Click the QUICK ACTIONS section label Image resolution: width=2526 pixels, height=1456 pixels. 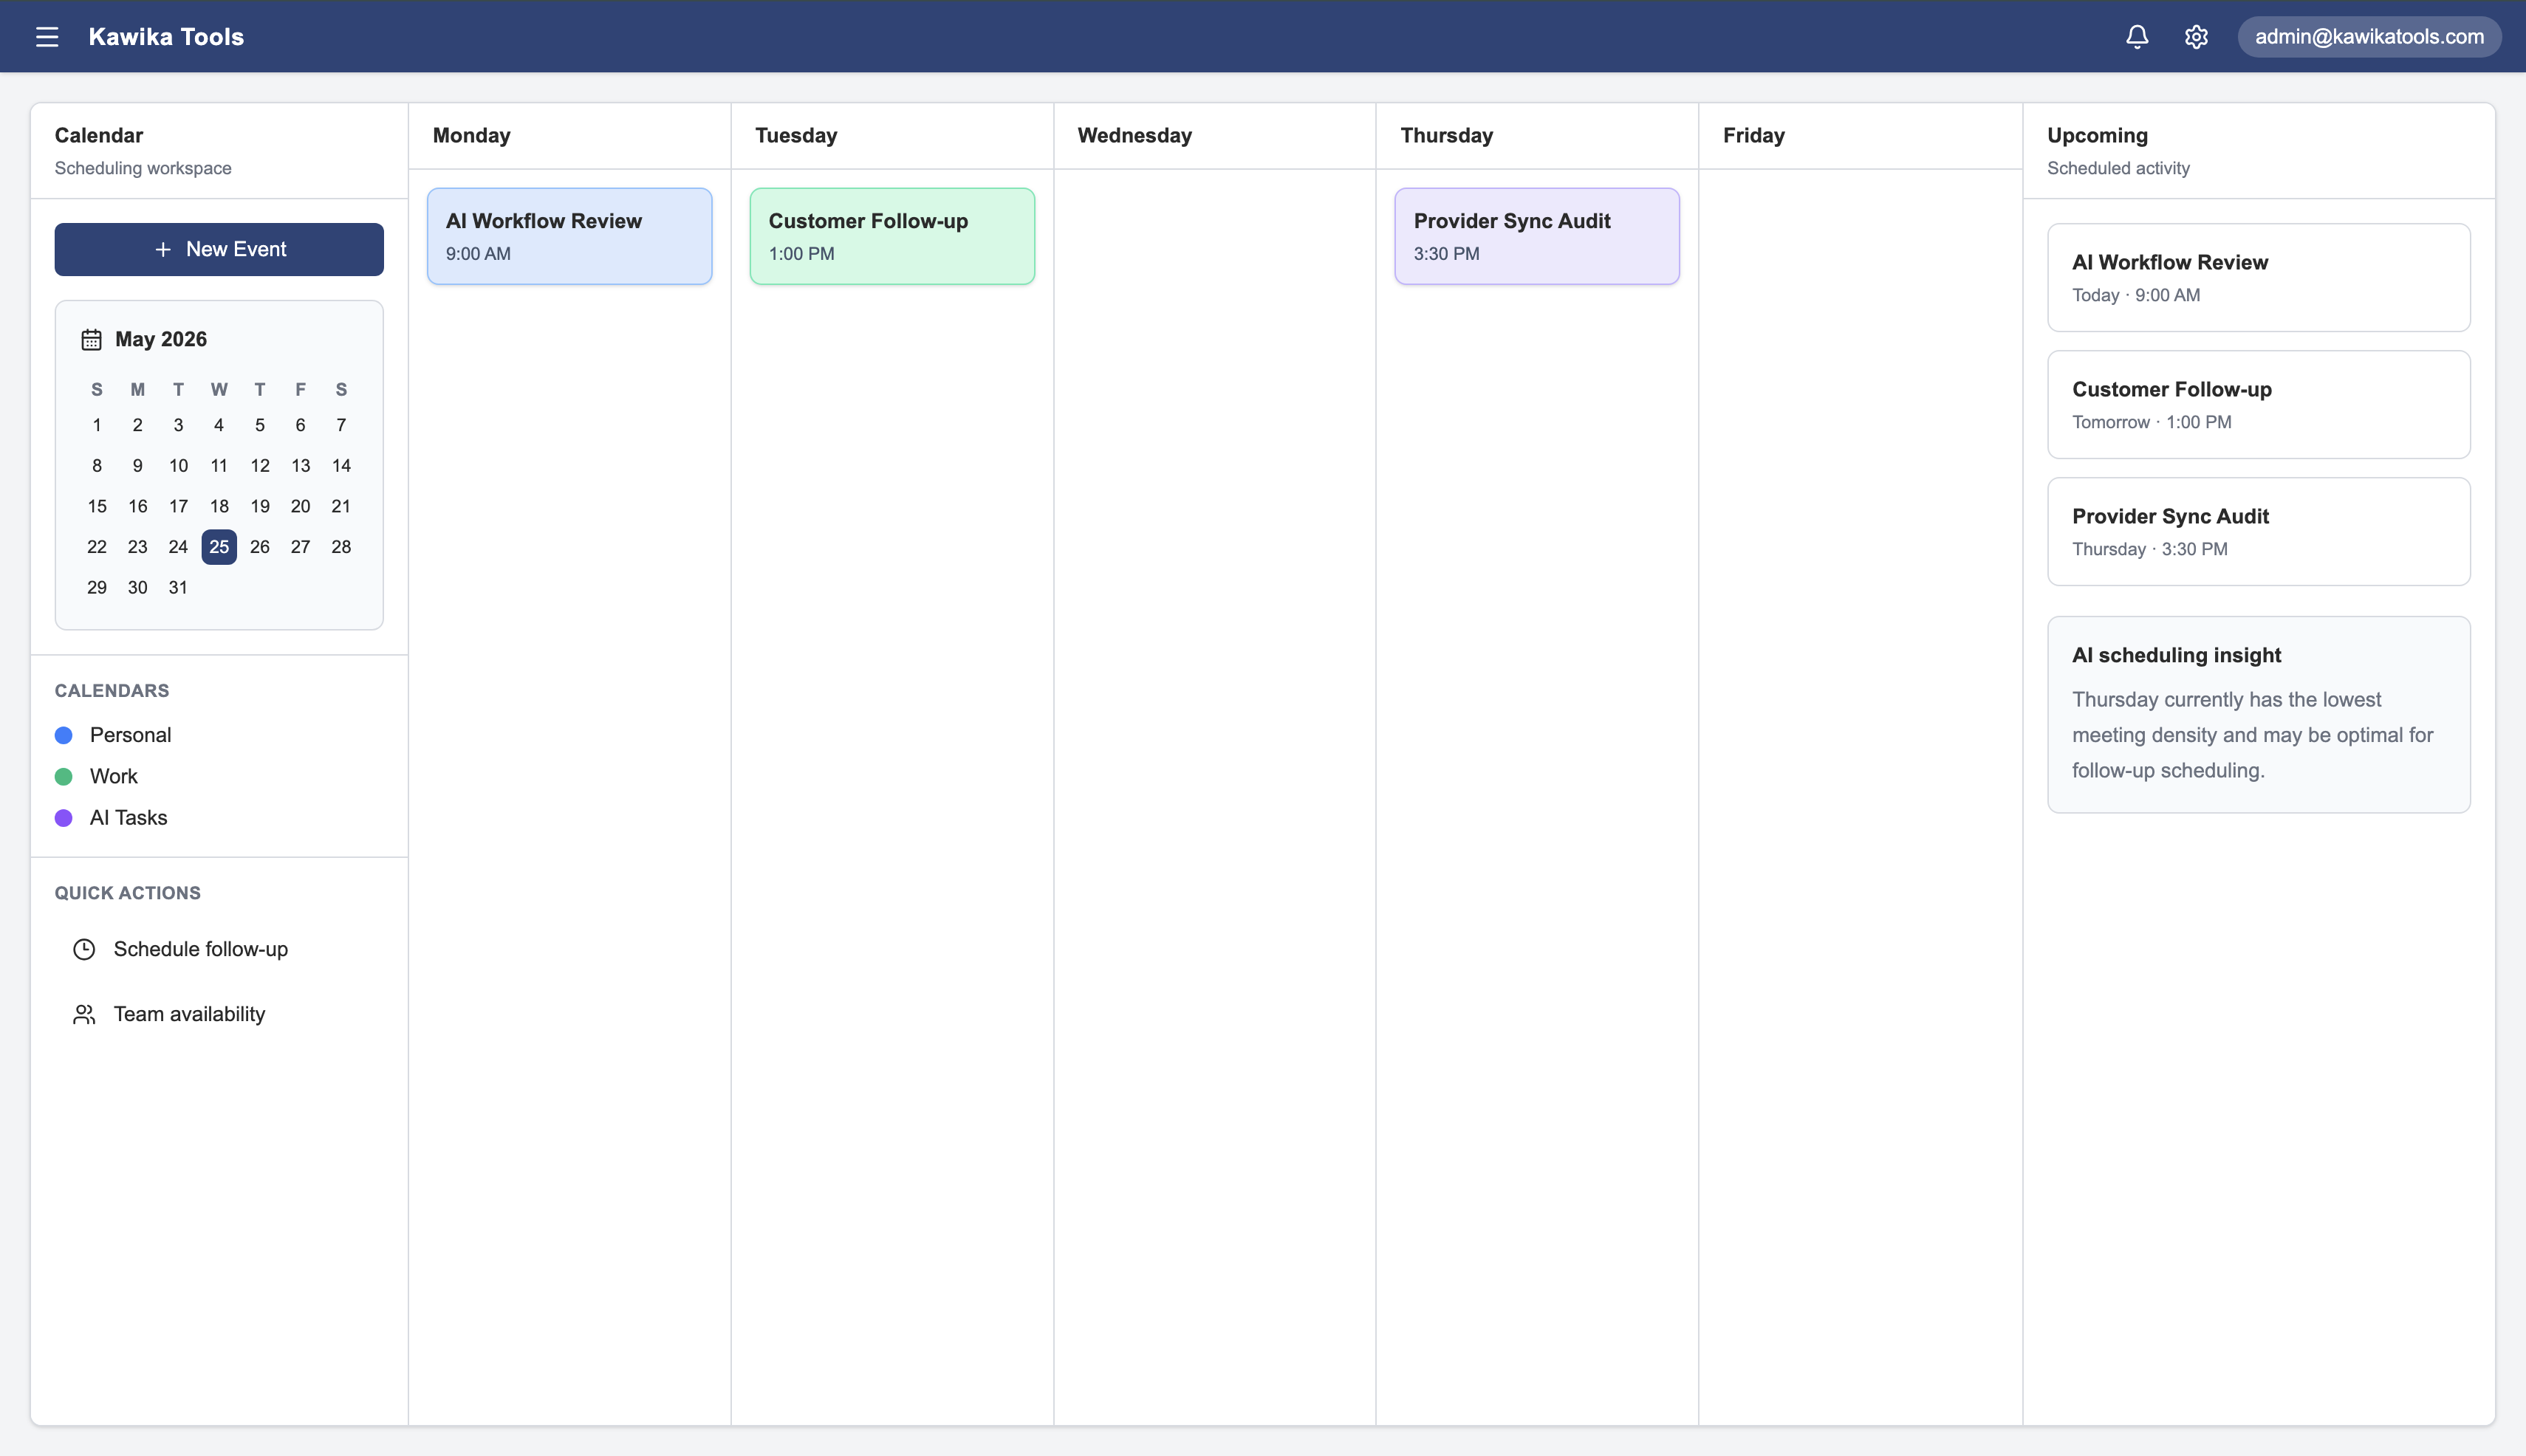[128, 893]
